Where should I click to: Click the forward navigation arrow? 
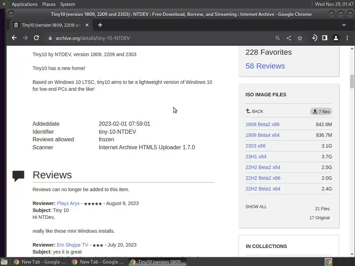[x=25, y=38]
